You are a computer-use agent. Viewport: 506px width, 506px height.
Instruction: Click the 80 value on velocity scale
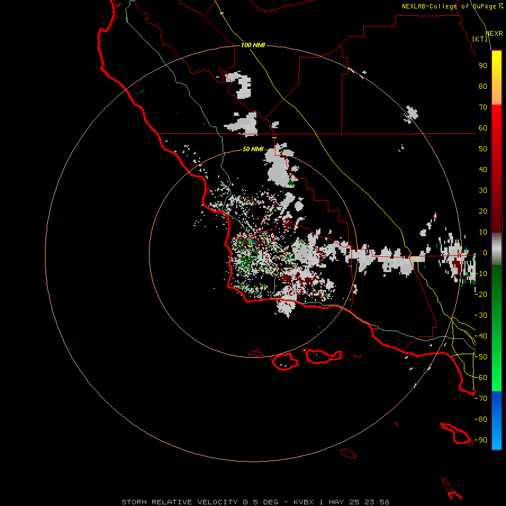pyautogui.click(x=483, y=87)
